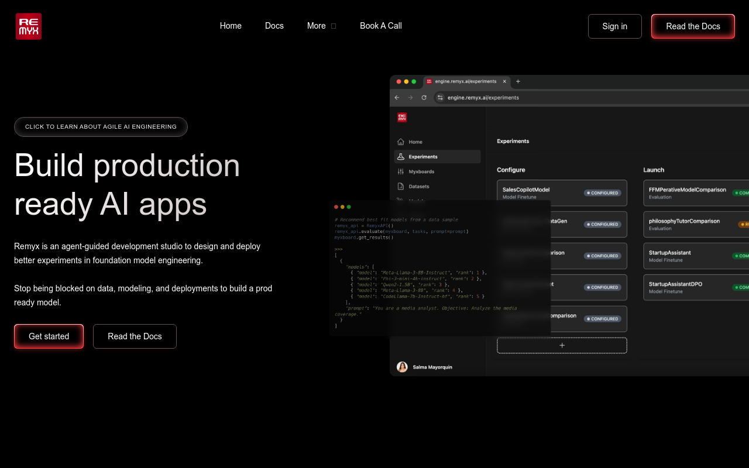
Task: Click Read the Docs in the header
Action: 693,26
